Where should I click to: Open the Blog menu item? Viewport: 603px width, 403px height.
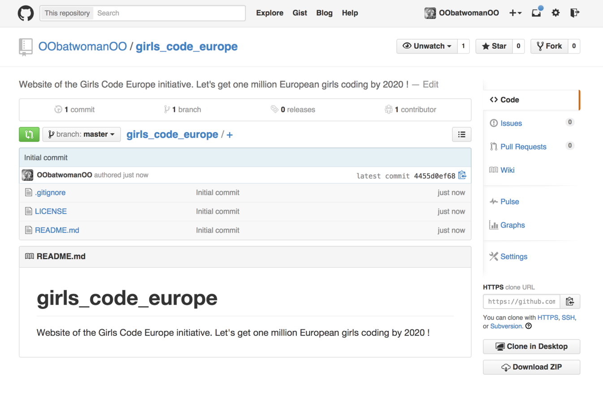(x=324, y=13)
